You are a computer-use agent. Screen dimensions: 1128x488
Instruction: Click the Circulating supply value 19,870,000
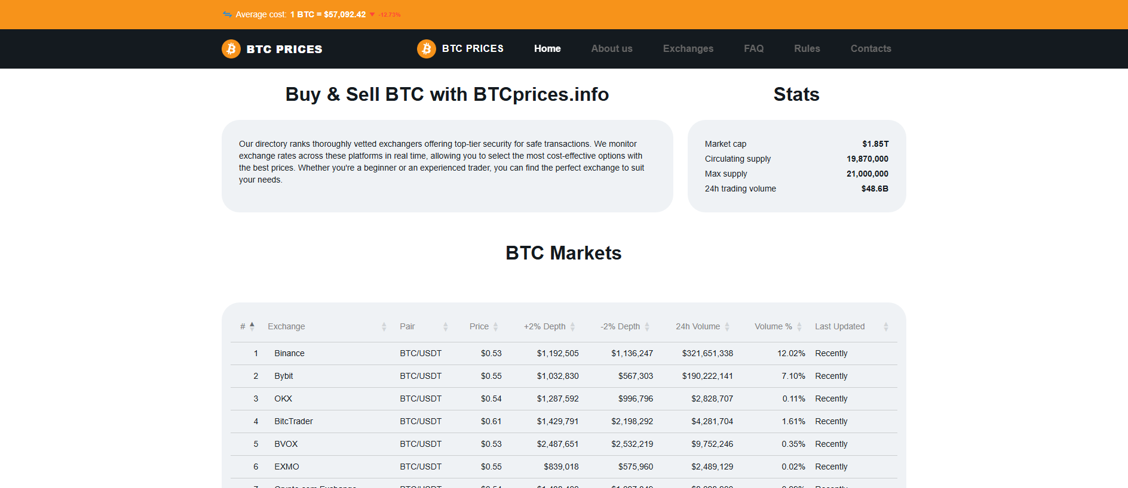pyautogui.click(x=868, y=159)
